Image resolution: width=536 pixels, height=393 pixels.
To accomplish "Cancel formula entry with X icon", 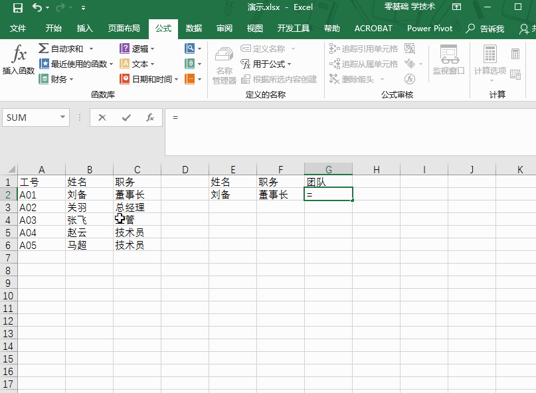I will pos(102,118).
